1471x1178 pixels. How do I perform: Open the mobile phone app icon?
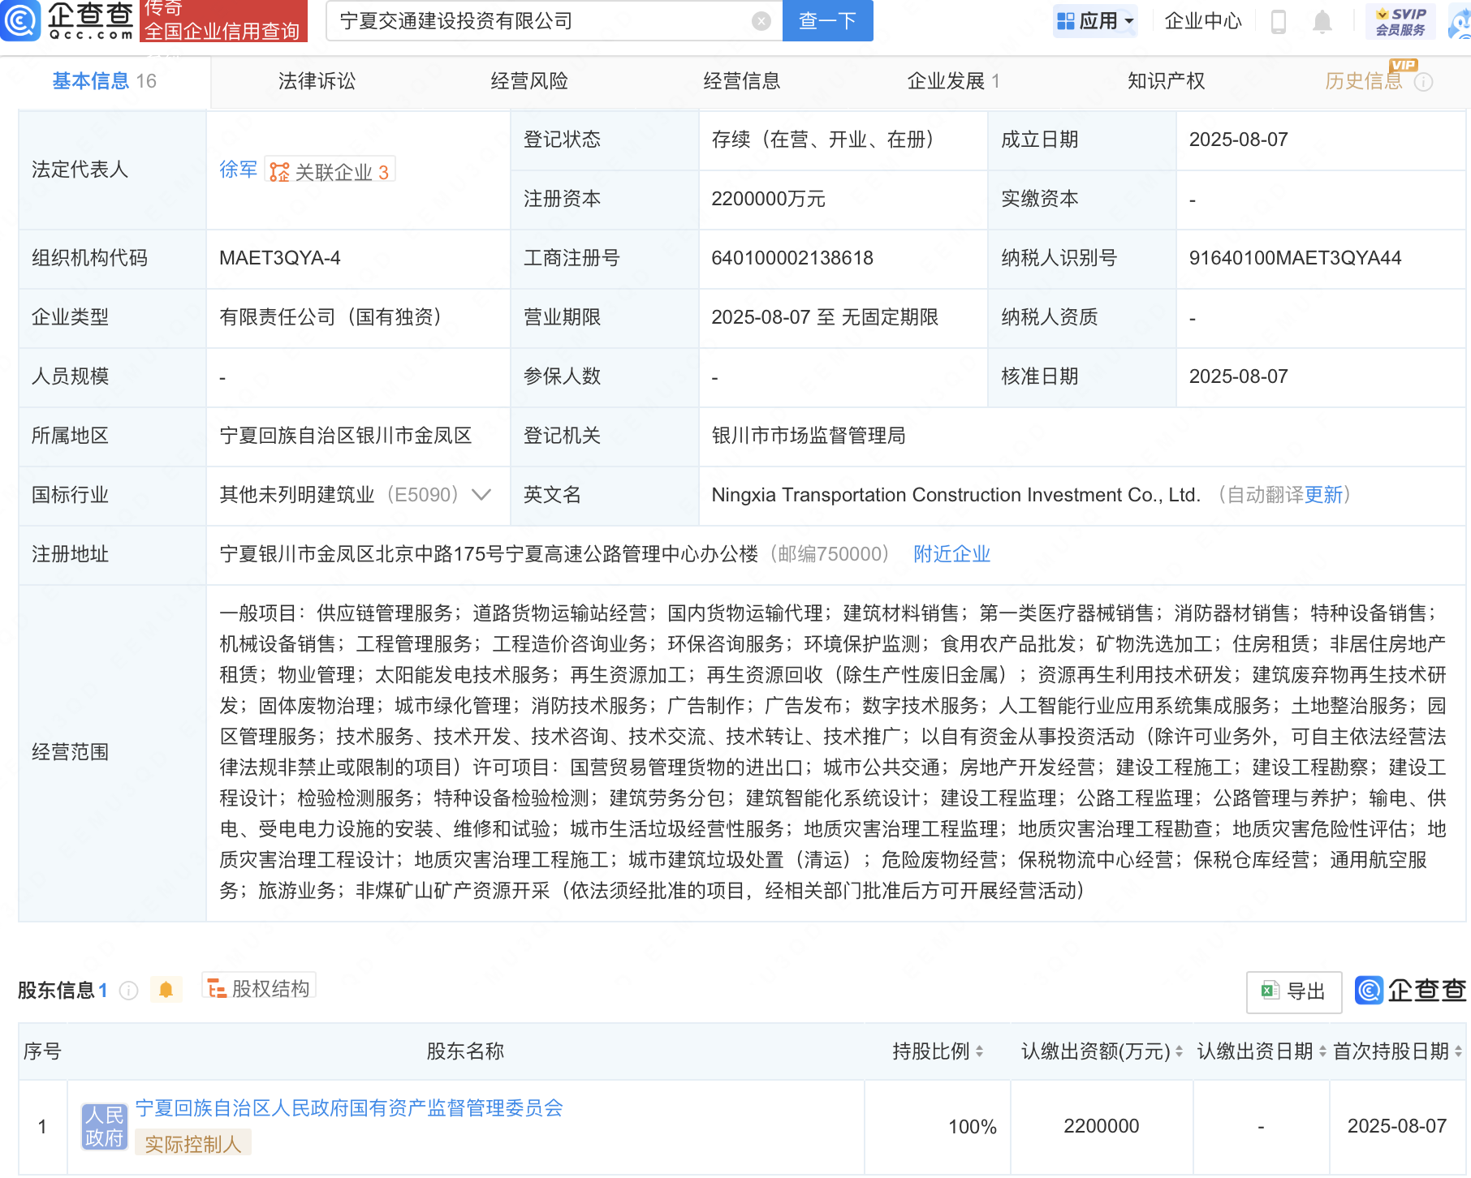(x=1278, y=21)
